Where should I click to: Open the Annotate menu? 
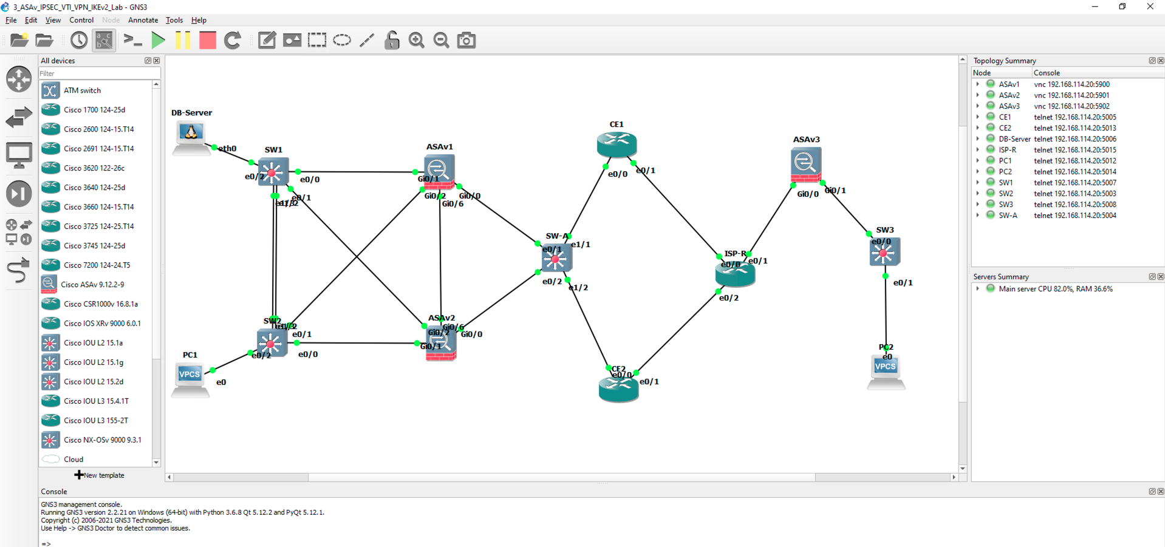[x=143, y=20]
